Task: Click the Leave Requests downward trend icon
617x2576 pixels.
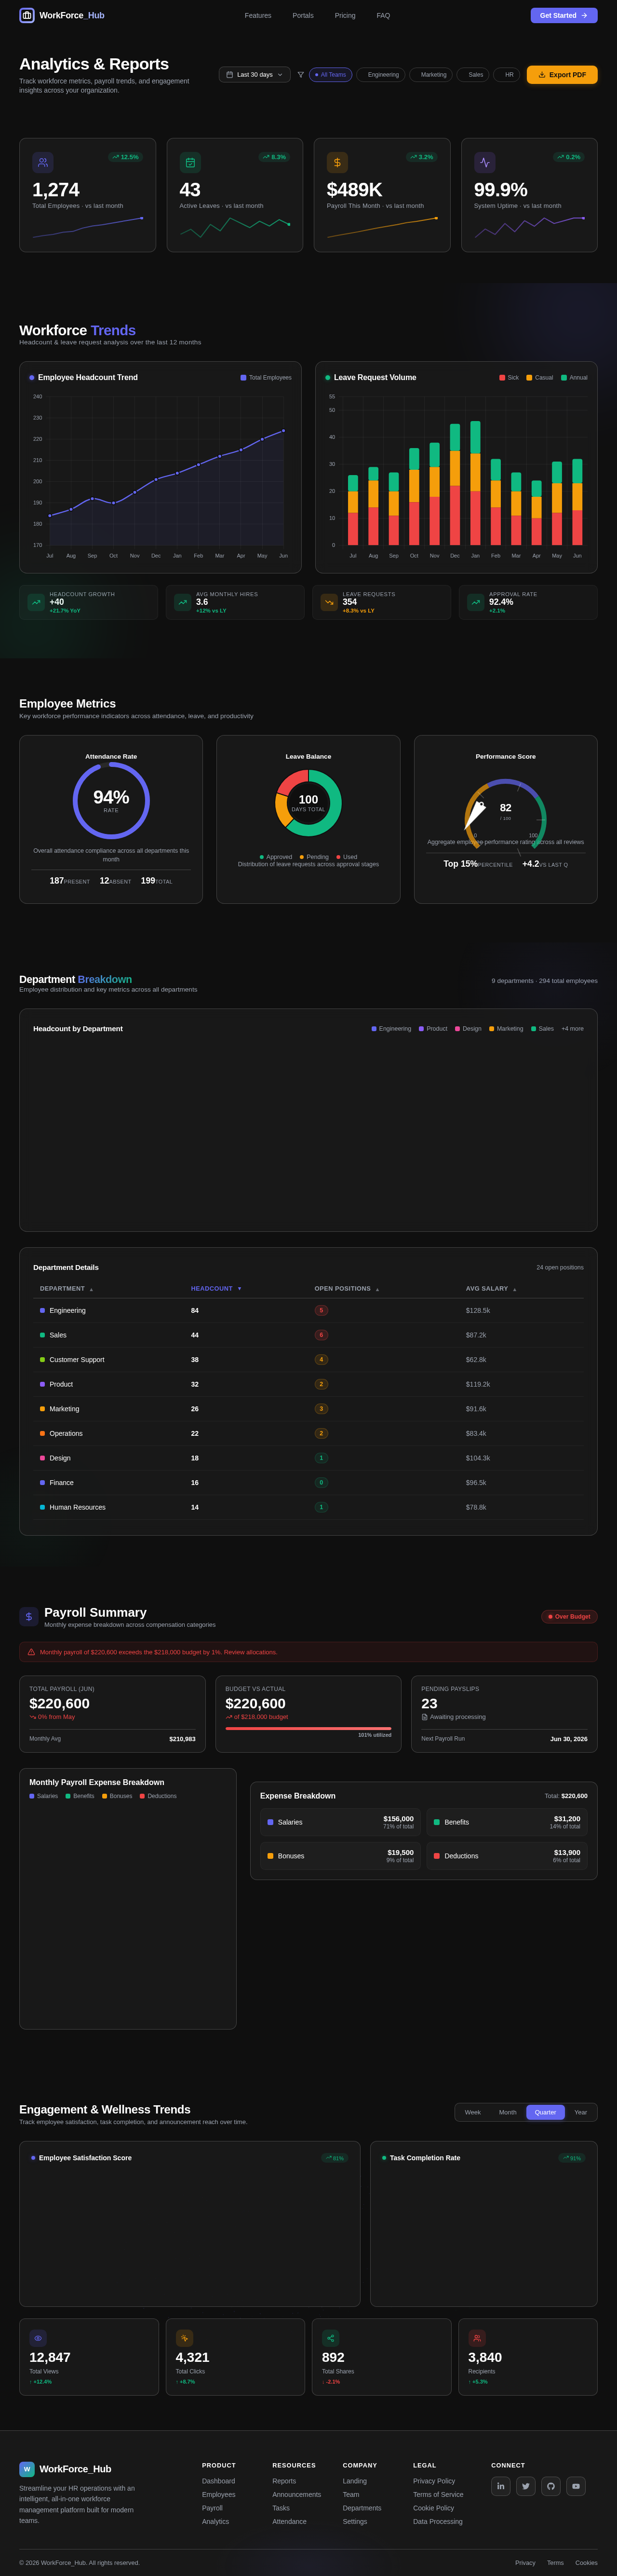Action: pyautogui.click(x=329, y=602)
